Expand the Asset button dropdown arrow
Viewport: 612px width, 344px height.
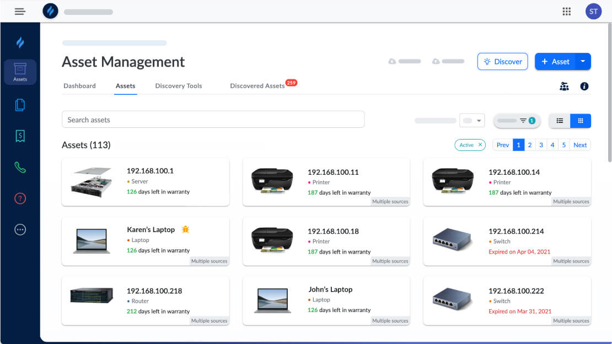tap(583, 62)
